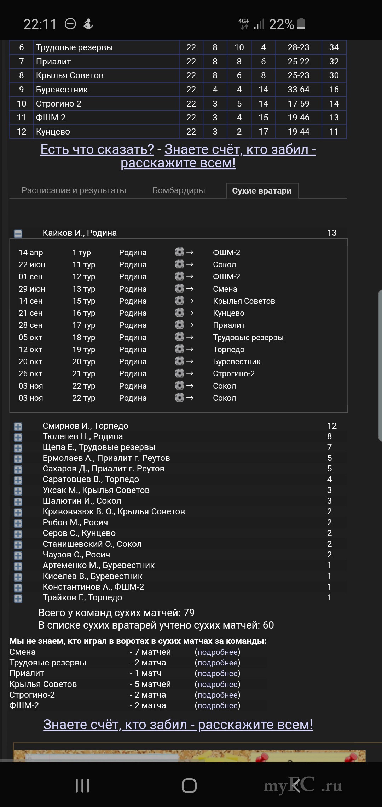
Task: Expand Смирнов И., Торпедо clean sheet list
Action: 18,427
